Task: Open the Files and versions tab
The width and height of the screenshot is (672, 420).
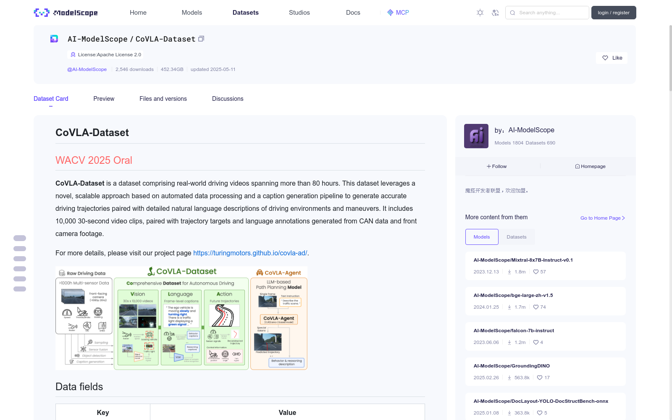Action: click(x=163, y=99)
